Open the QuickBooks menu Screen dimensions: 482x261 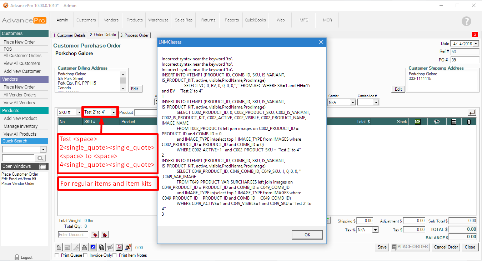[255, 20]
